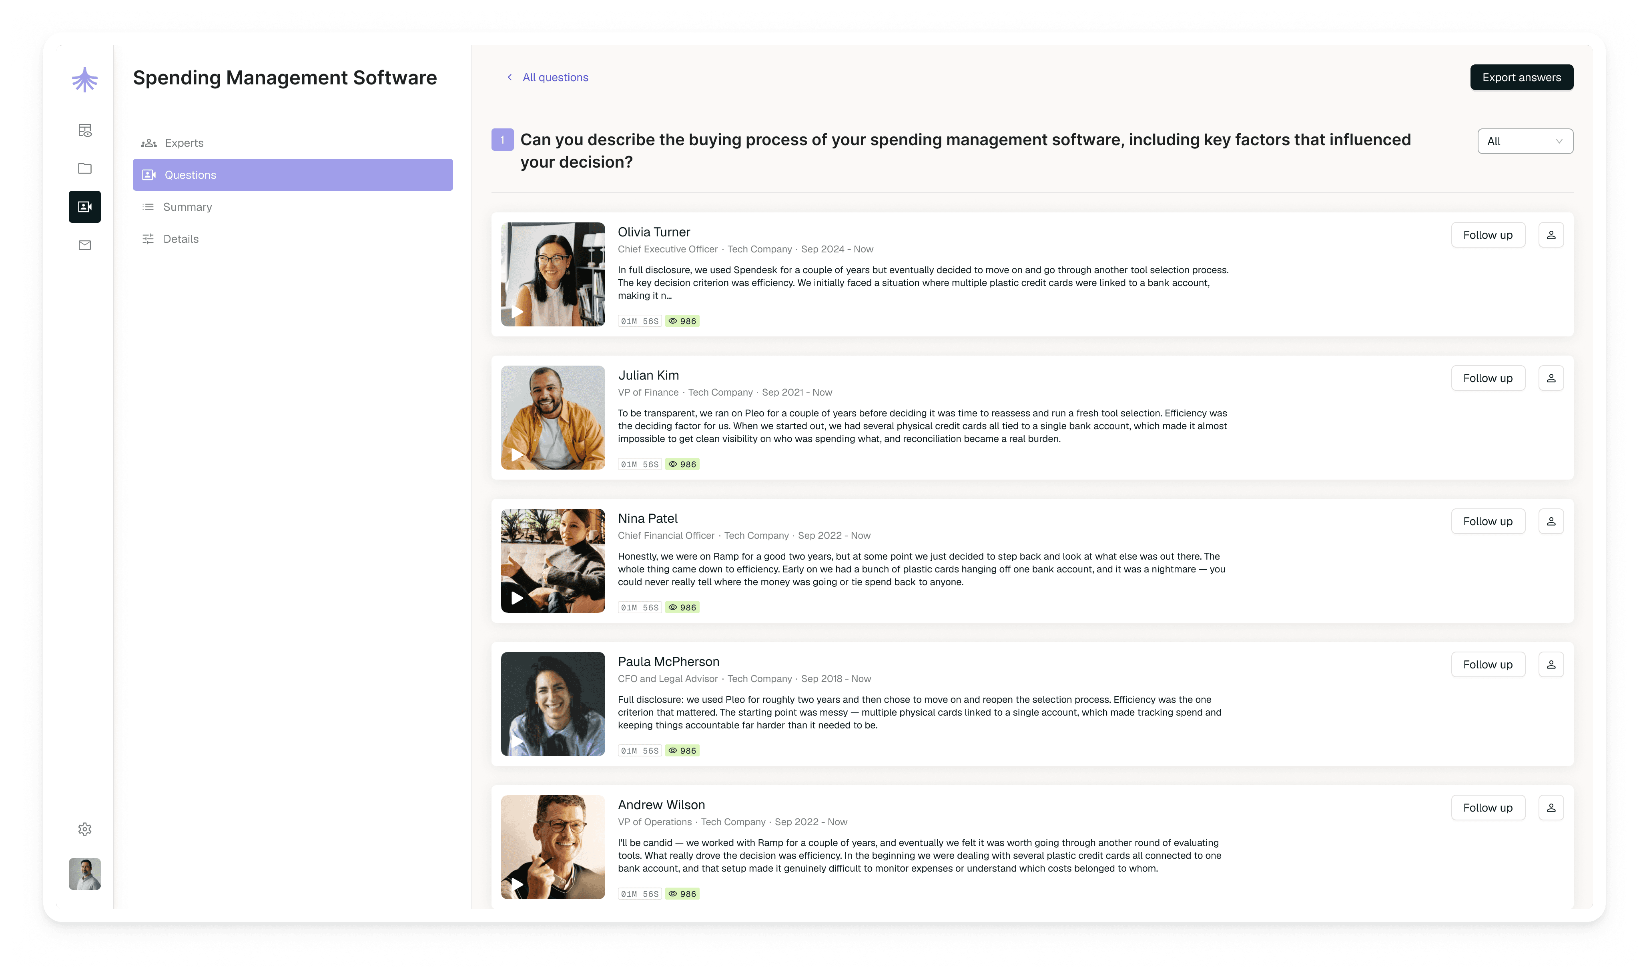Image resolution: width=1649 pixels, height=976 pixels.
Task: Click the user avatar in the sidebar
Action: click(x=84, y=874)
